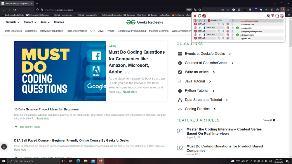Click blue cloud extension toolbar icon
Image resolution: width=292 pixels, height=164 pixels.
(x=267, y=10)
